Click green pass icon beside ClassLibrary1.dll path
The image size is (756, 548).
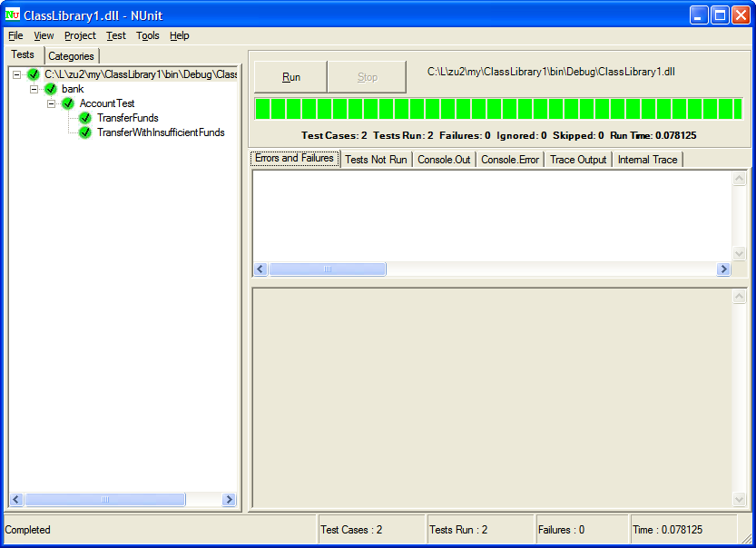coord(34,74)
